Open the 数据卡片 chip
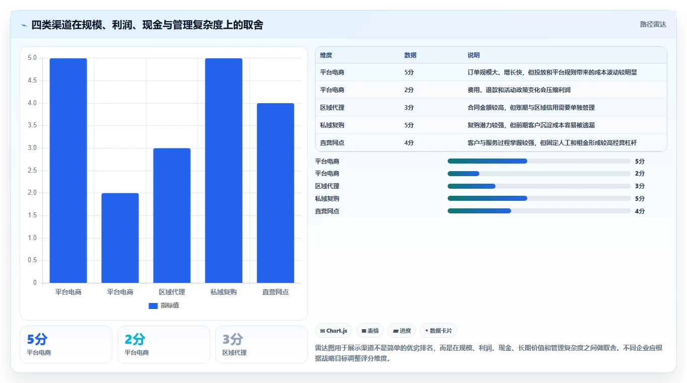The width and height of the screenshot is (687, 383). tap(439, 331)
